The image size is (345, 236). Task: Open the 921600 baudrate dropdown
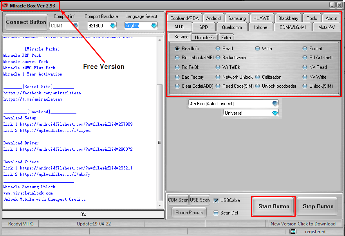[x=113, y=26]
